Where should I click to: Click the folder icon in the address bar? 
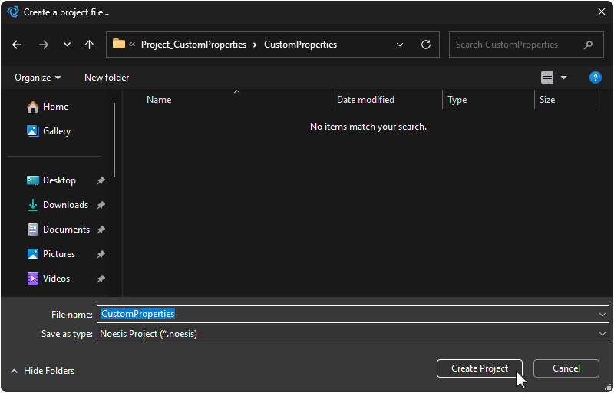(119, 44)
